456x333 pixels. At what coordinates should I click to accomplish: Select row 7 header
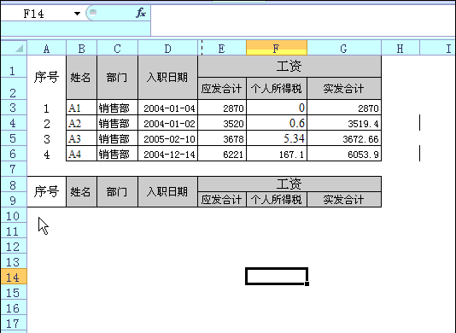pyautogui.click(x=14, y=169)
